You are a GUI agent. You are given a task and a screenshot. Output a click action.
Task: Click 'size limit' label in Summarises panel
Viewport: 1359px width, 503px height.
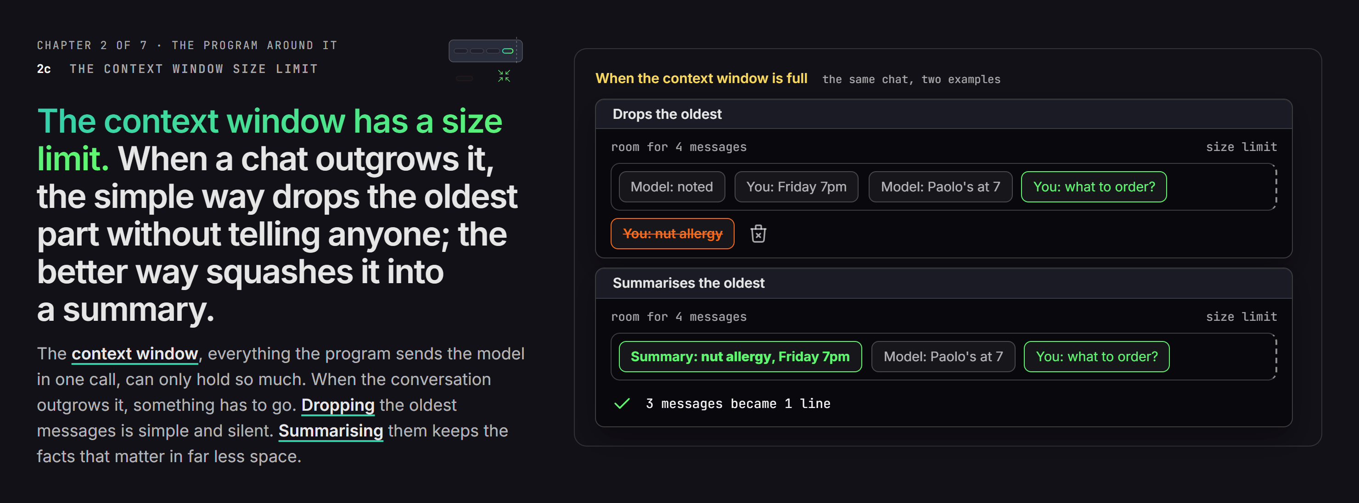point(1241,317)
